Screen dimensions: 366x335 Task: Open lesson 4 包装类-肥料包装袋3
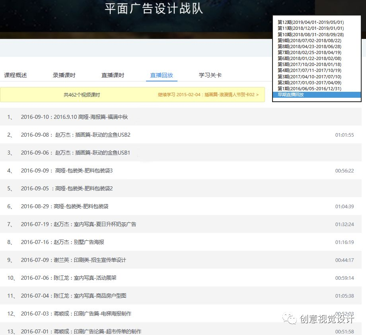181,170
